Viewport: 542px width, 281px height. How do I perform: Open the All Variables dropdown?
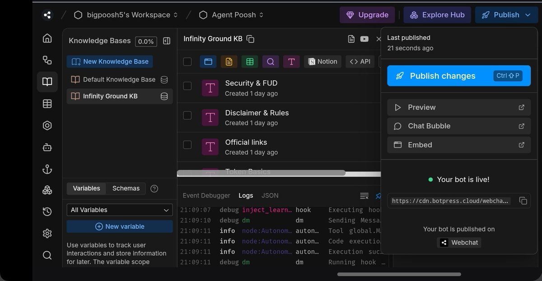[x=120, y=210]
